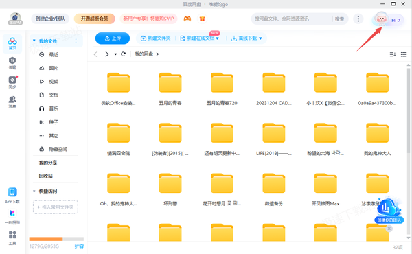This screenshot has width=412, height=254.
Task: Click the 我的网盘 breadcrumb text
Action: coord(144,54)
